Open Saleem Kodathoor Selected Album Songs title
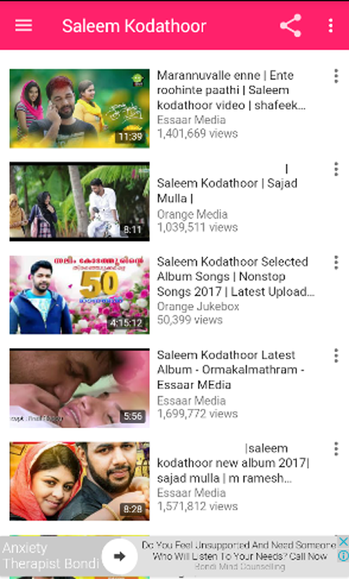This screenshot has height=579, width=349. (236, 277)
